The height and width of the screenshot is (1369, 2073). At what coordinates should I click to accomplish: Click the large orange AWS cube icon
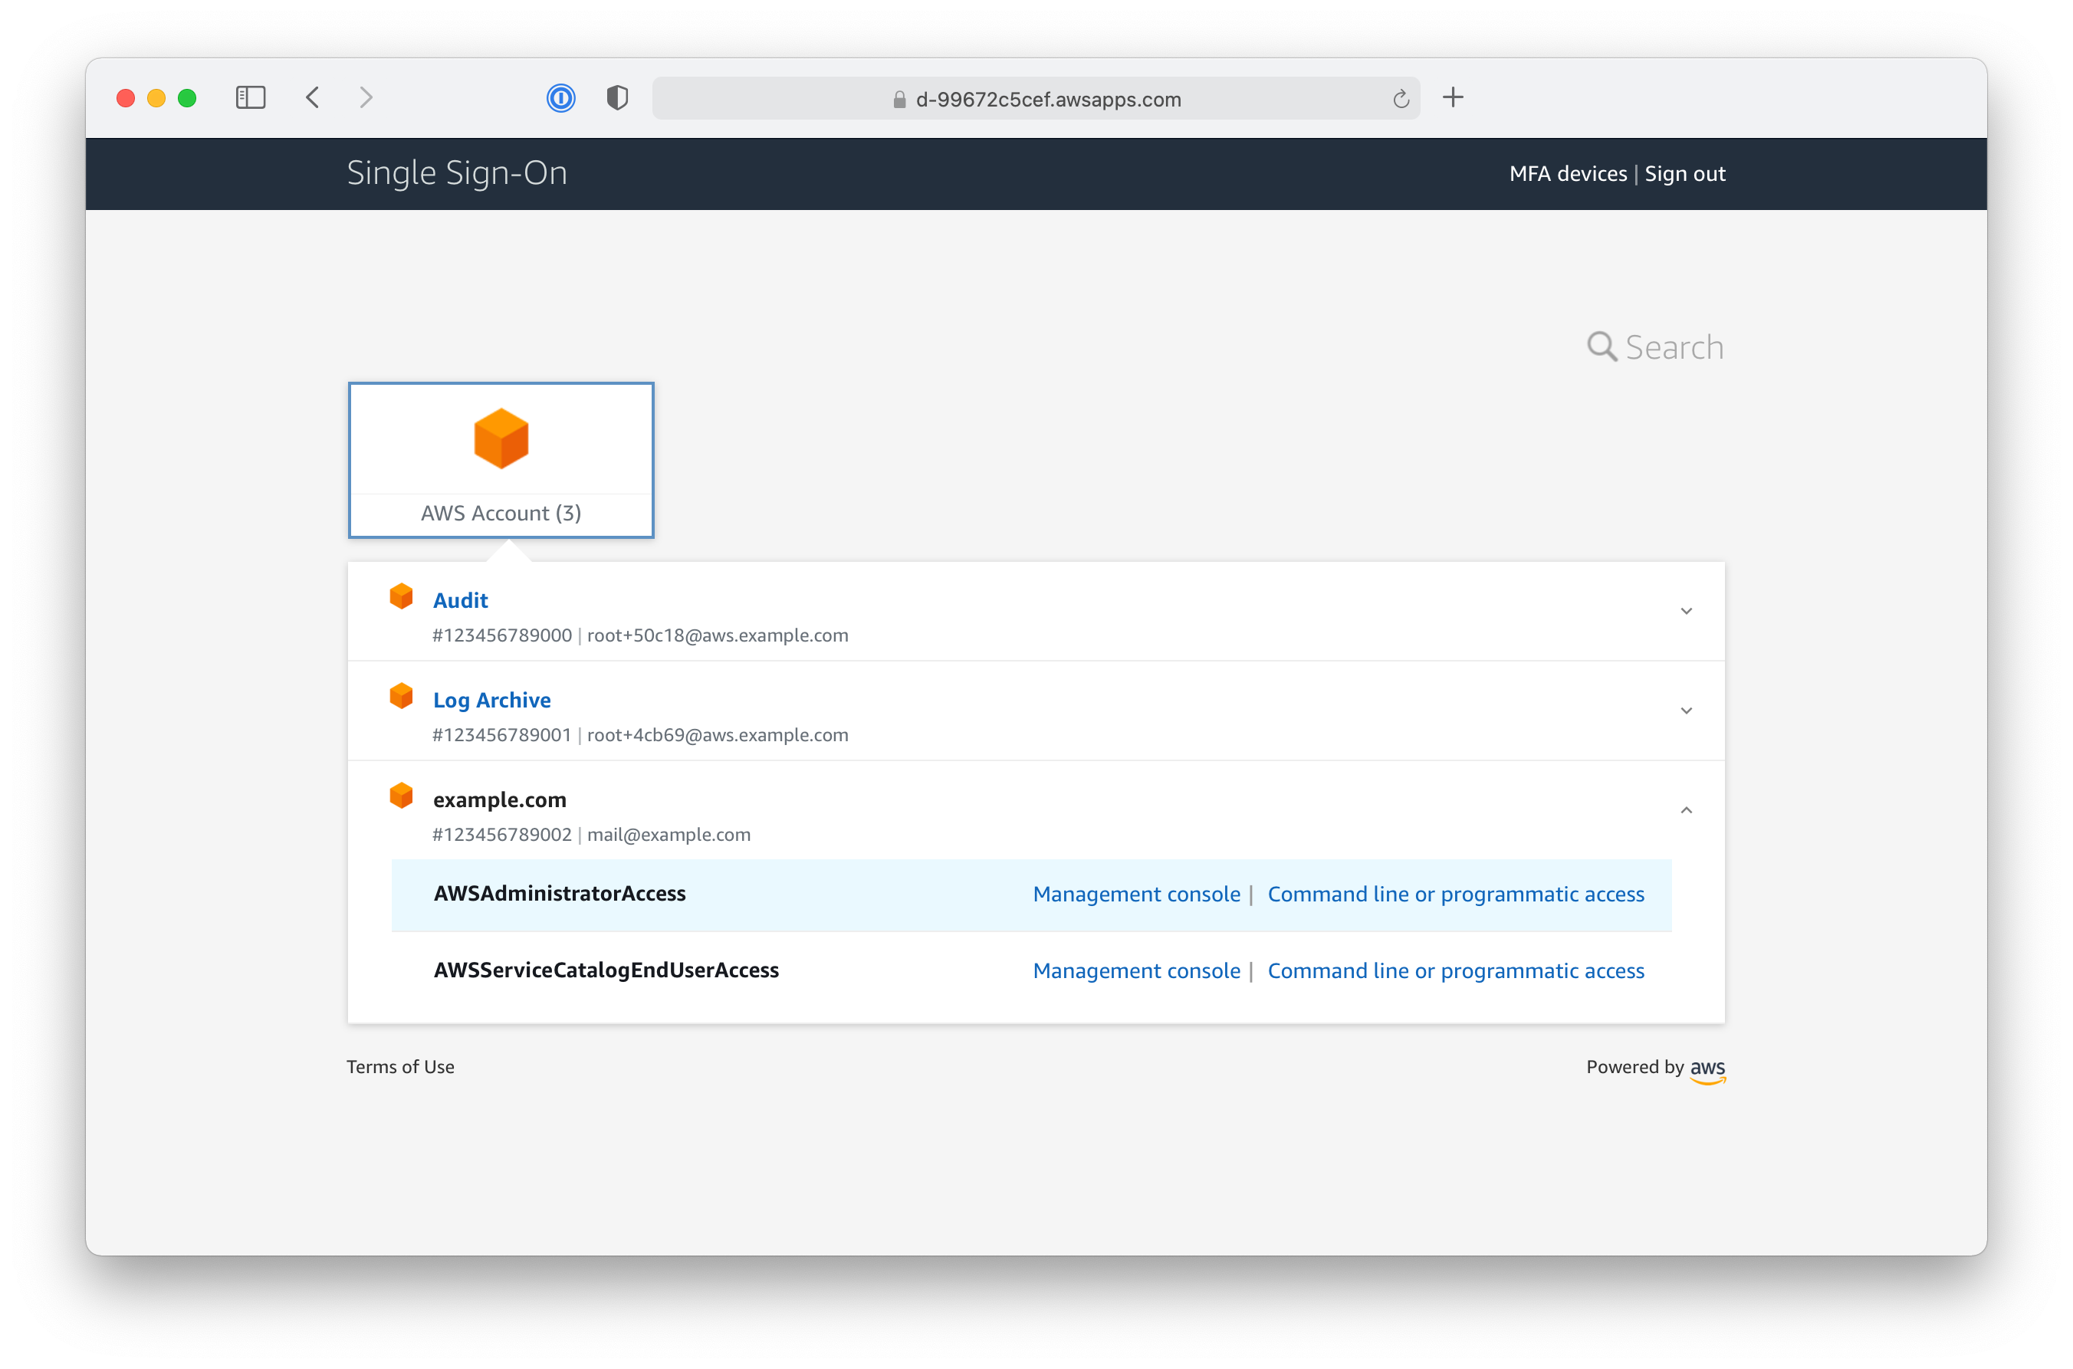pos(501,438)
